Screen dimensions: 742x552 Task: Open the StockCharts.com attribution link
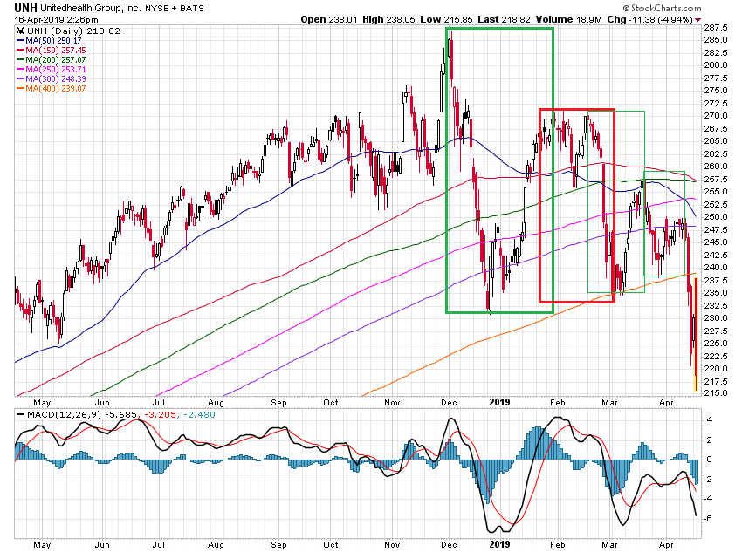pyautogui.click(x=662, y=8)
